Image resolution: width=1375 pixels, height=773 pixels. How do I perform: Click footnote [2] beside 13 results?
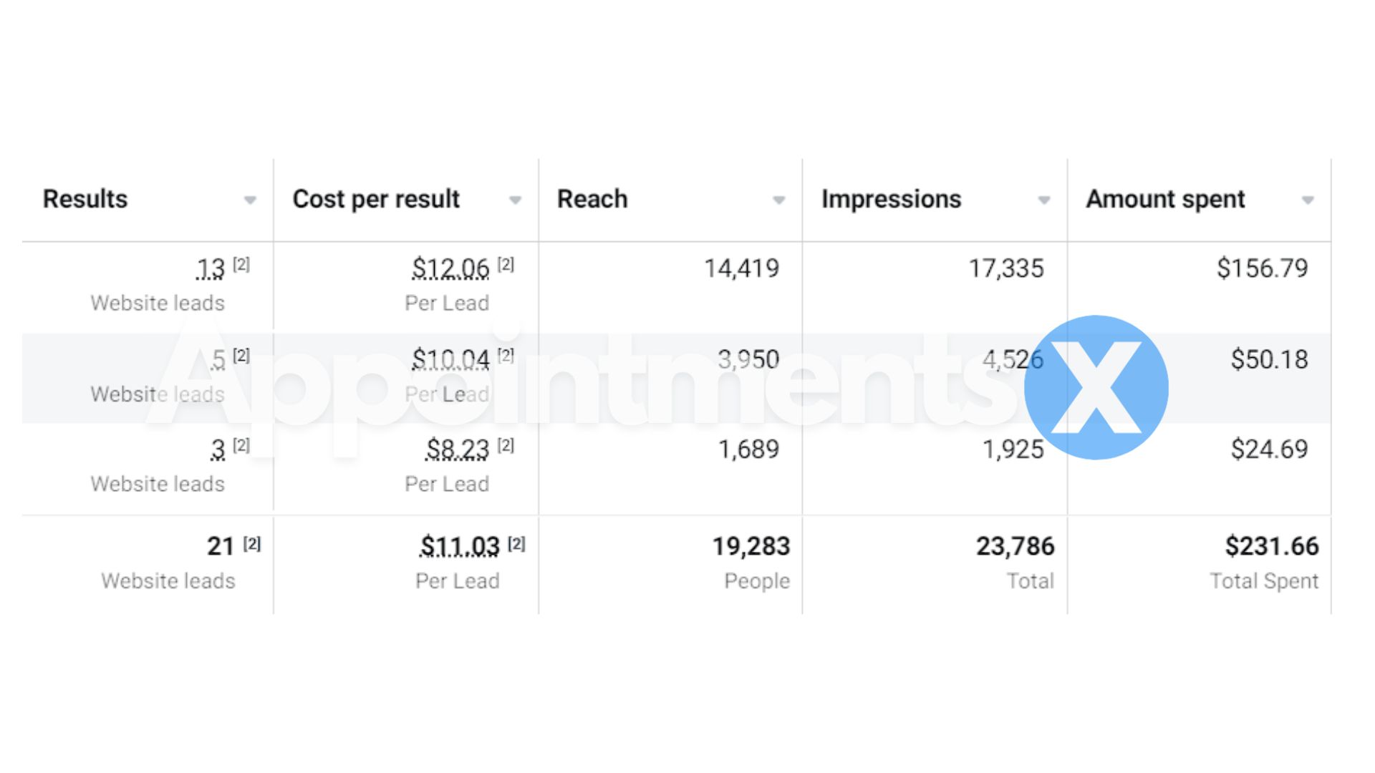[241, 264]
